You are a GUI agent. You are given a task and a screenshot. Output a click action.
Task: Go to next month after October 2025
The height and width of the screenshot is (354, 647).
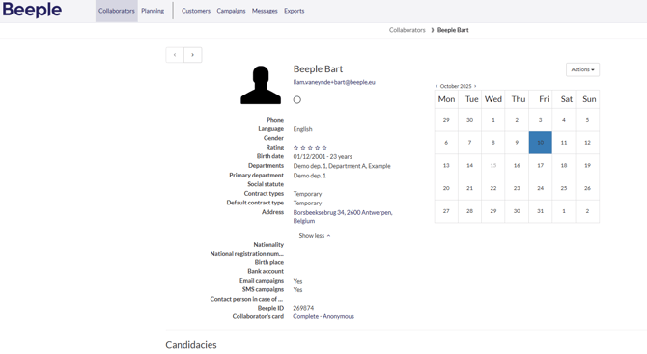click(475, 86)
